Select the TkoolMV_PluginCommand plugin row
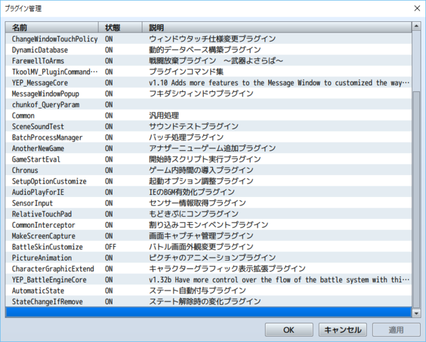Screen dimensions: 426x342 coord(208,72)
